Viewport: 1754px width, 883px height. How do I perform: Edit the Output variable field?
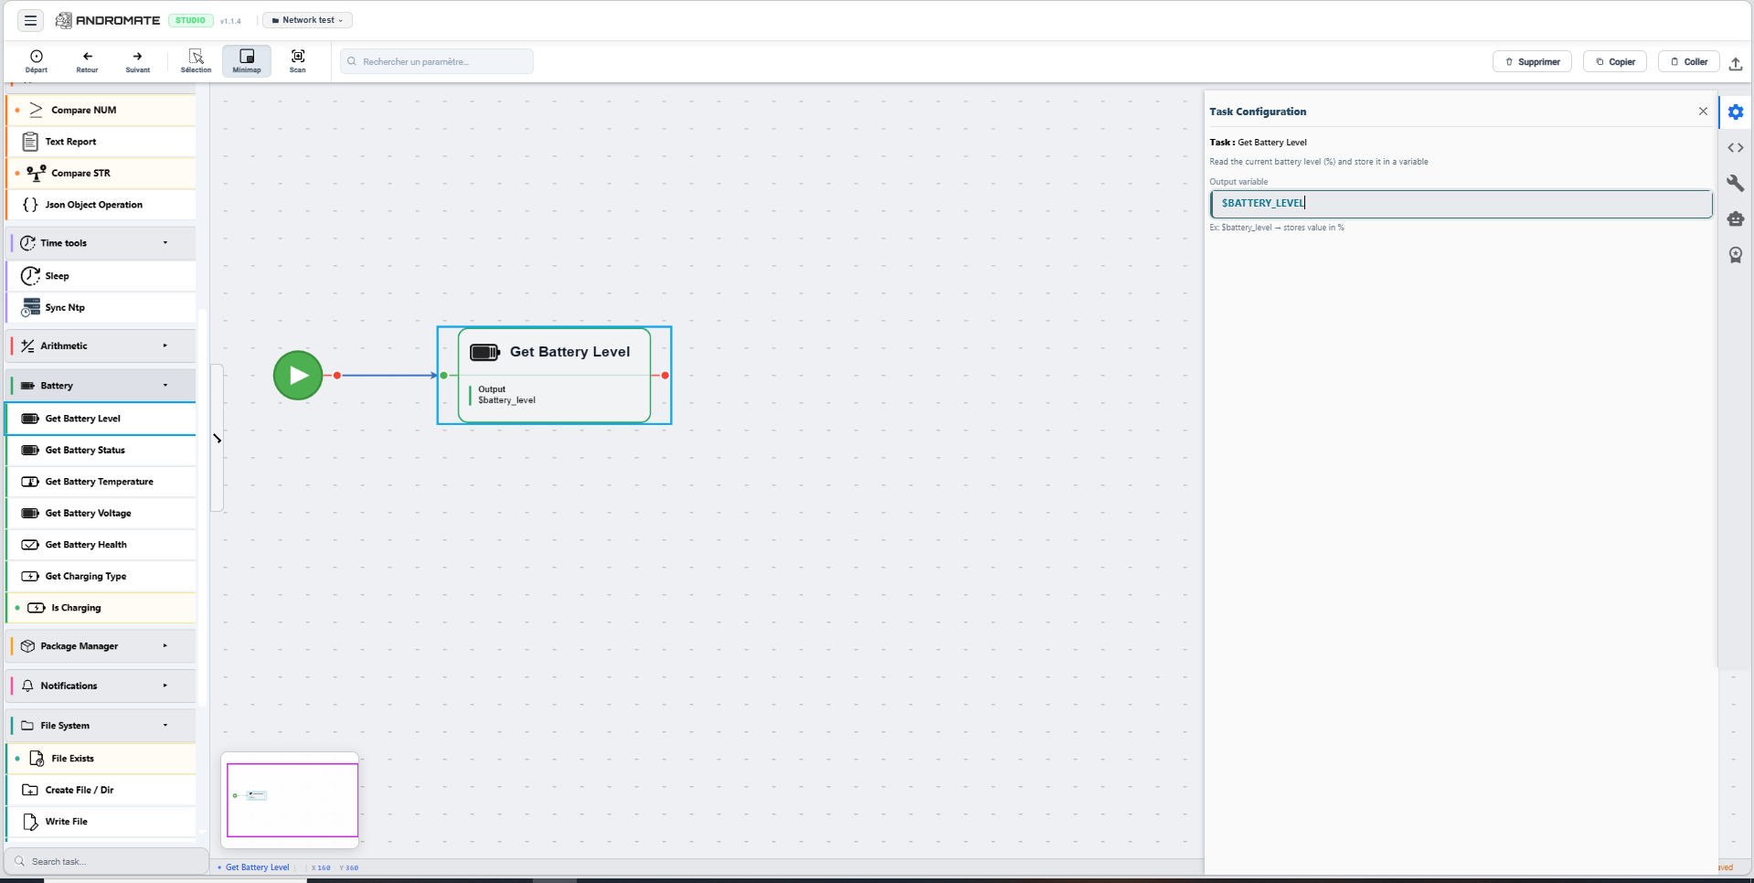pos(1461,203)
